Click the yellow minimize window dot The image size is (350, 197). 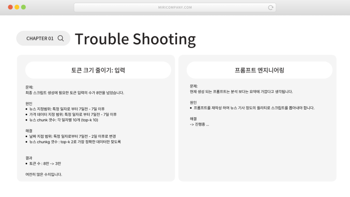pyautogui.click(x=17, y=7)
